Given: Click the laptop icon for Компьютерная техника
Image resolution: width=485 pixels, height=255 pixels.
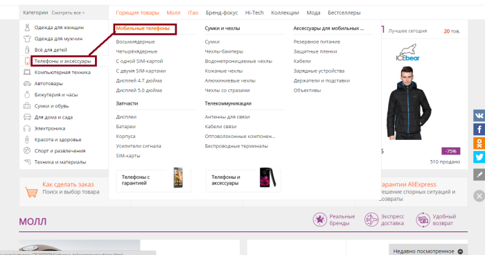Looking at the screenshot, I should [27, 73].
